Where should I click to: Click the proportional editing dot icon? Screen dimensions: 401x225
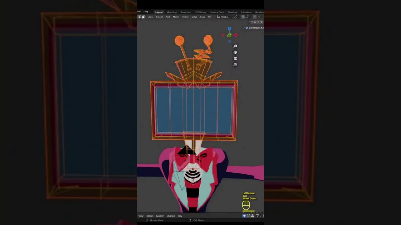[x=254, y=17]
